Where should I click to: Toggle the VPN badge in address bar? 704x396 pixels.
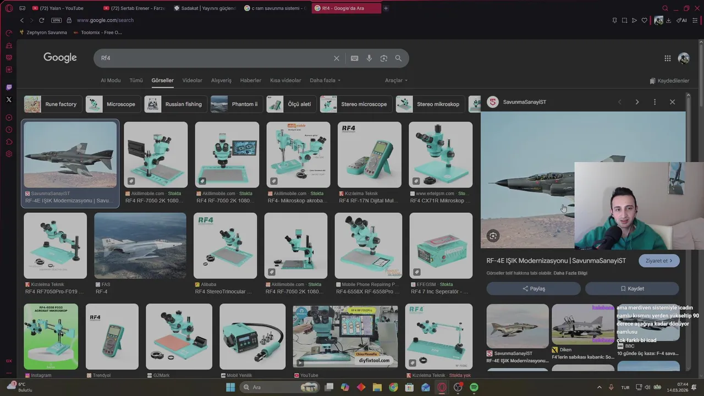point(56,20)
